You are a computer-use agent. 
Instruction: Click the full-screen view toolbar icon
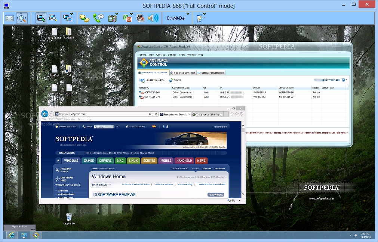(x=10, y=18)
